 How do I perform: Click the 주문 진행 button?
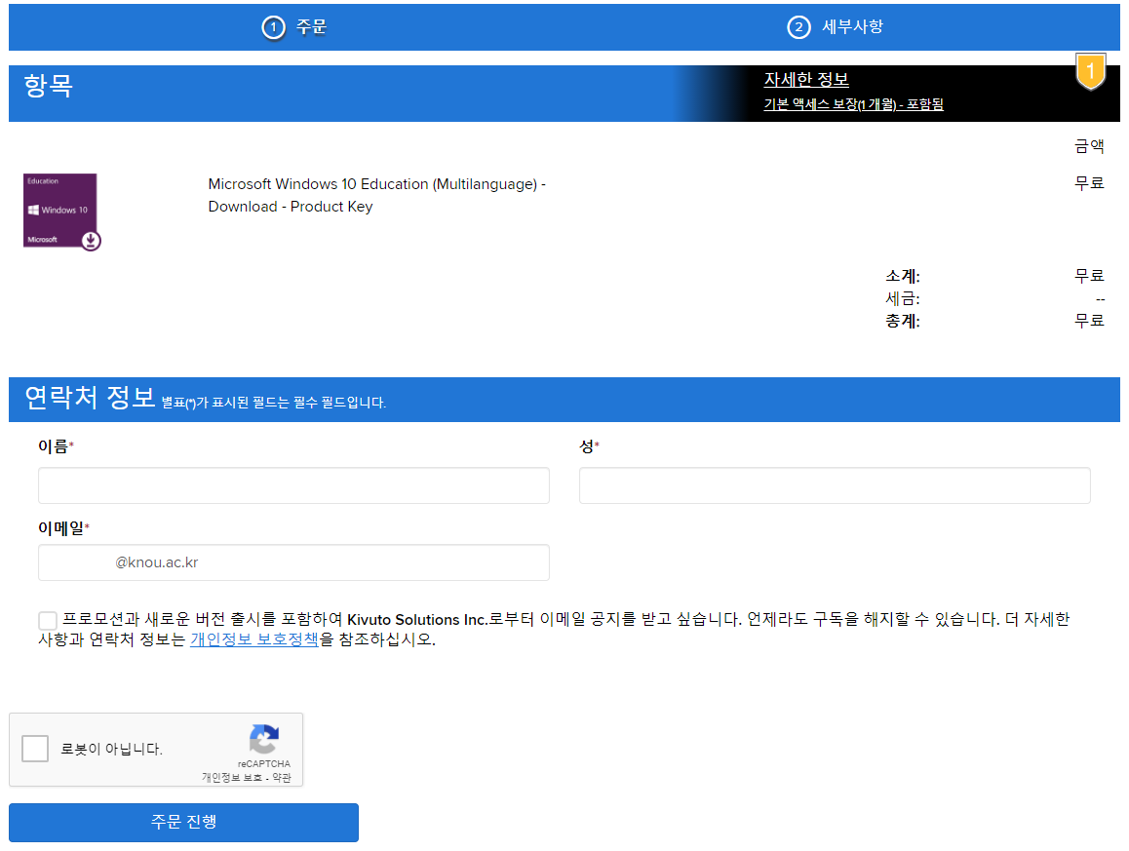183,822
